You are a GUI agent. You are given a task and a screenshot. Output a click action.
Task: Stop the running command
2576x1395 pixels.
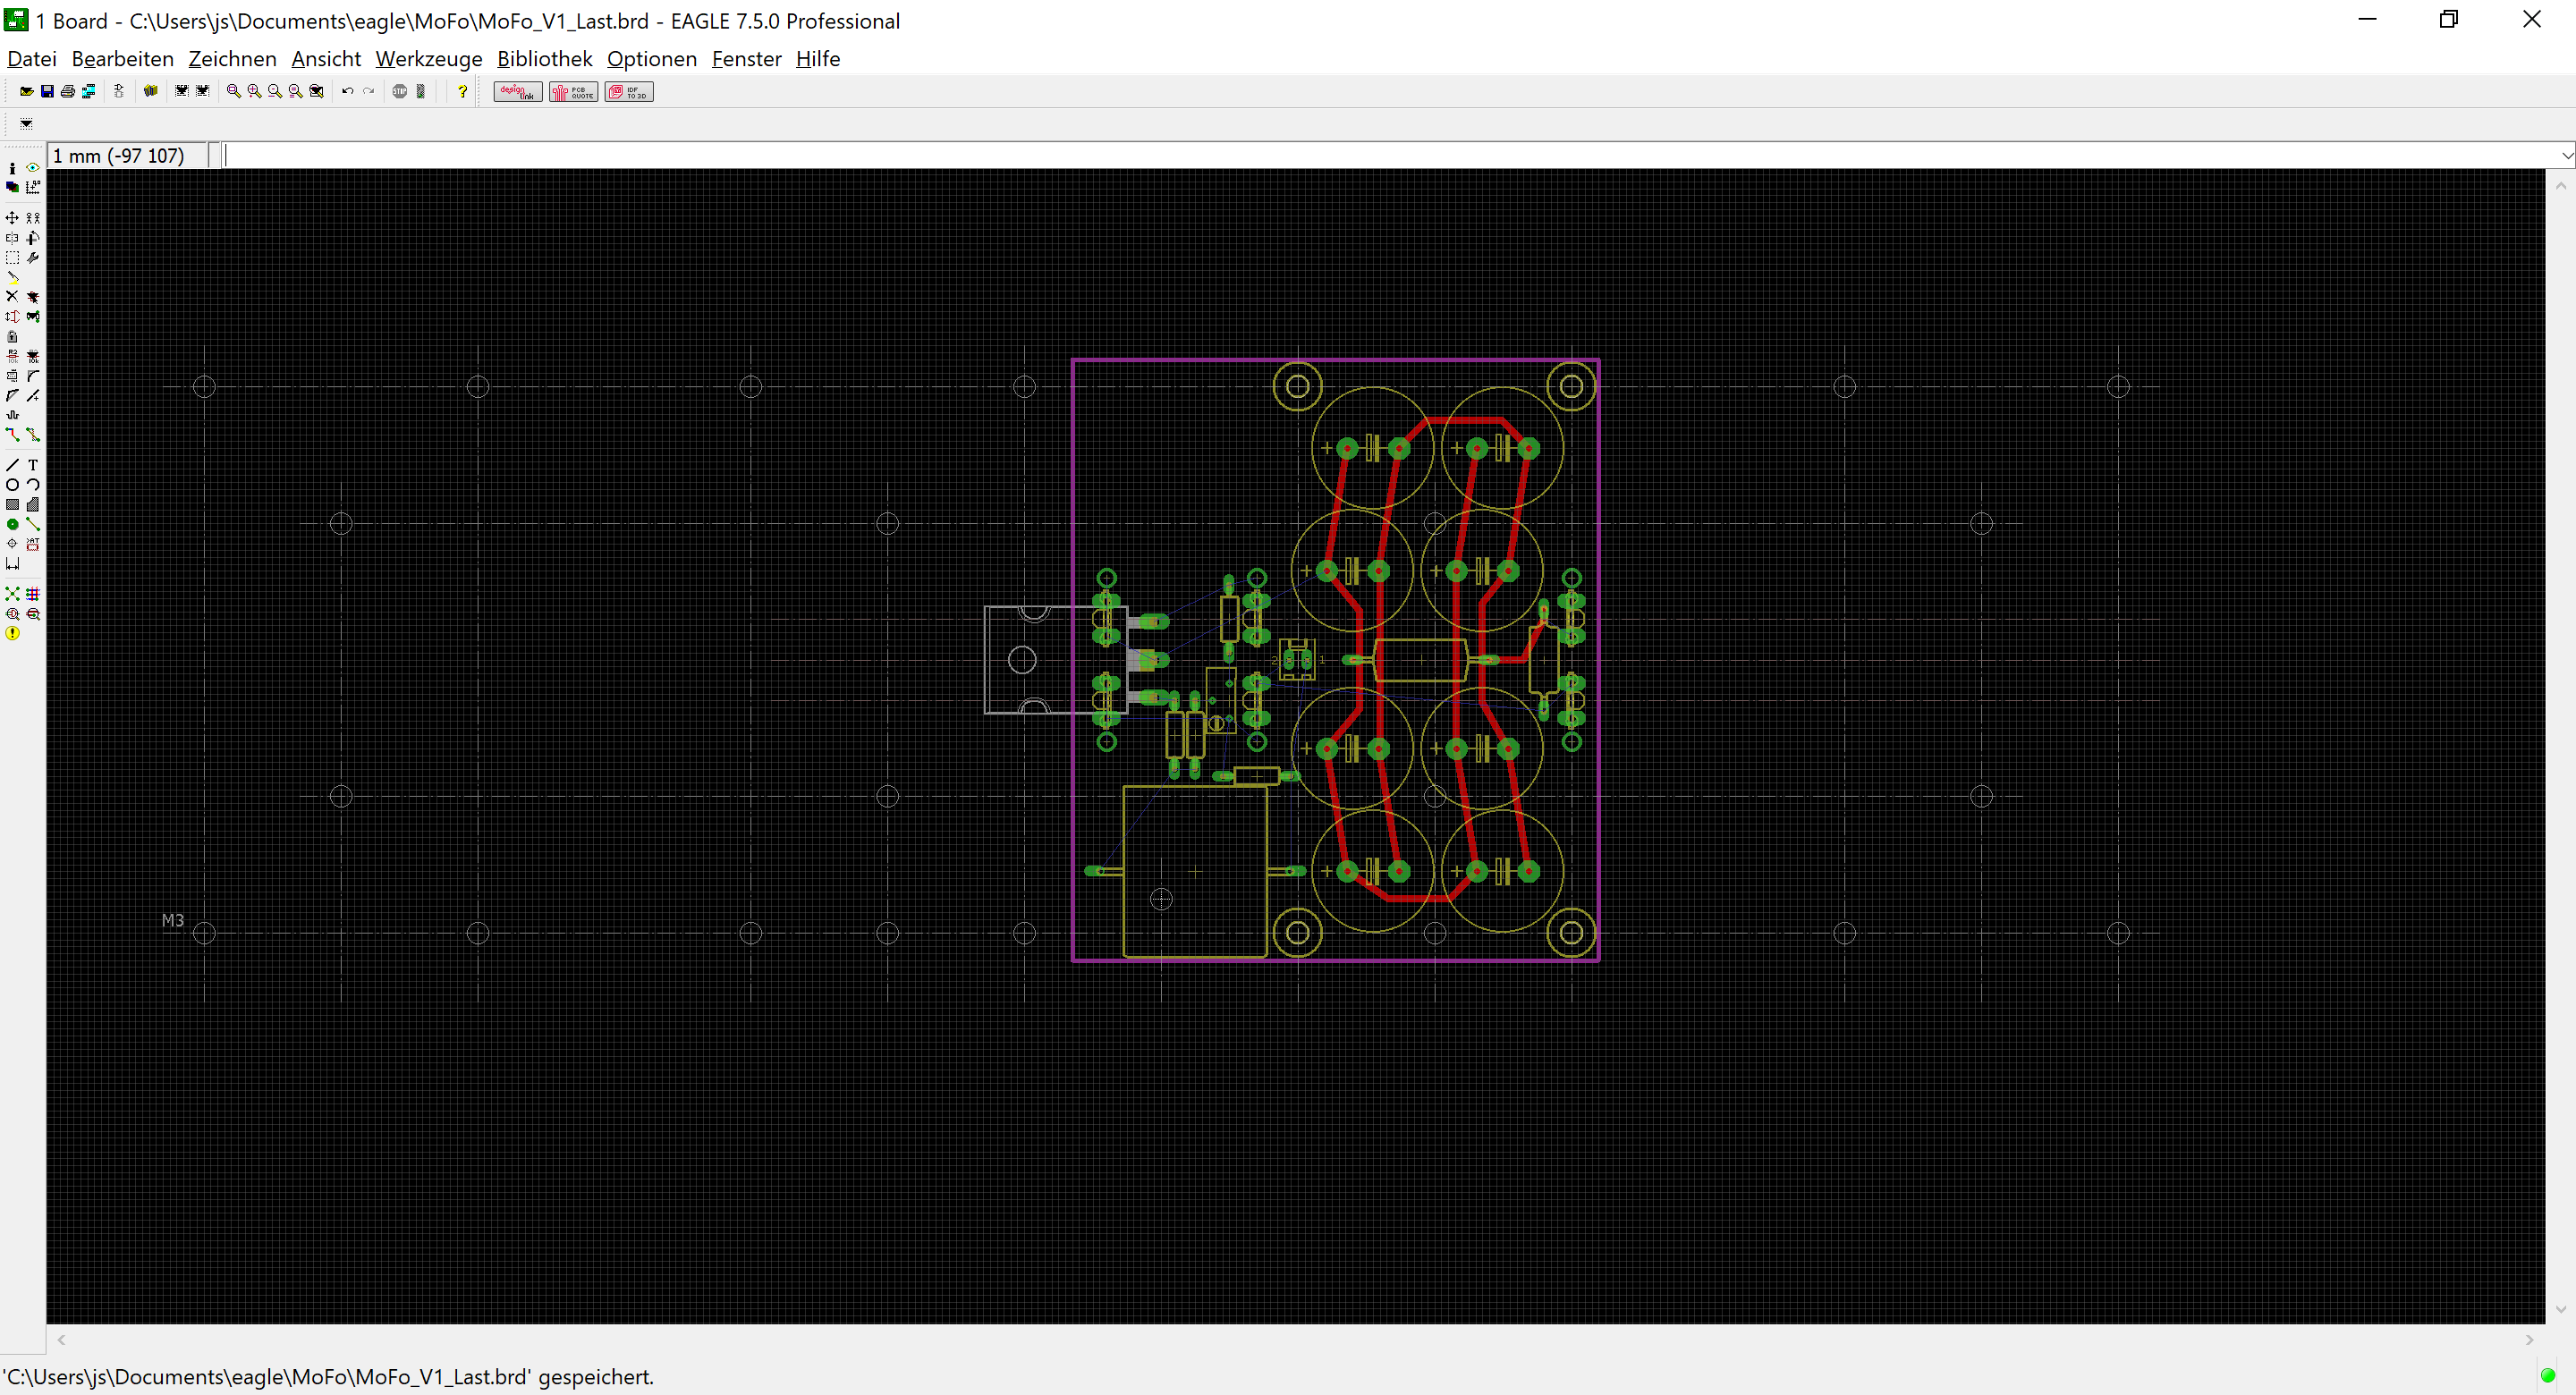(400, 91)
